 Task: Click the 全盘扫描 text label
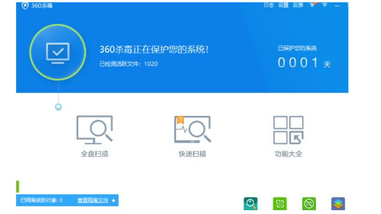pos(94,154)
